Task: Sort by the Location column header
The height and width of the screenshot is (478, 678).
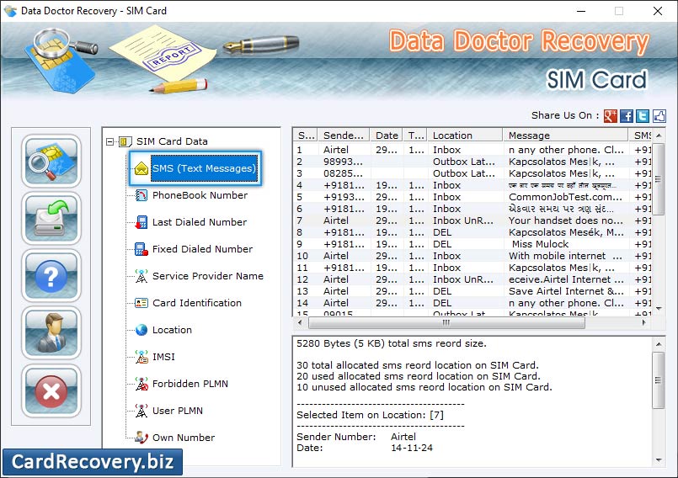Action: (x=465, y=135)
